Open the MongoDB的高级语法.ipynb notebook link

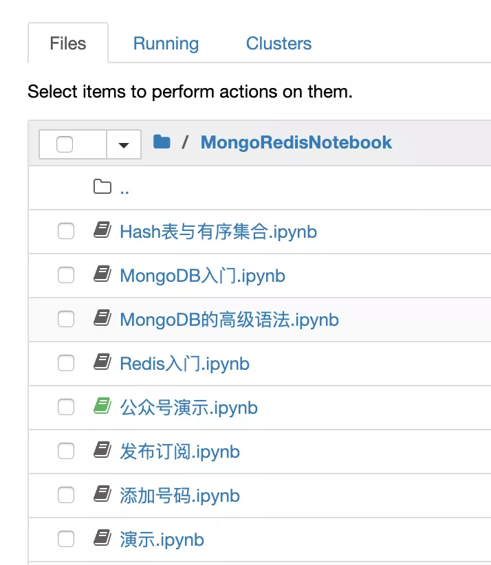[x=229, y=320]
